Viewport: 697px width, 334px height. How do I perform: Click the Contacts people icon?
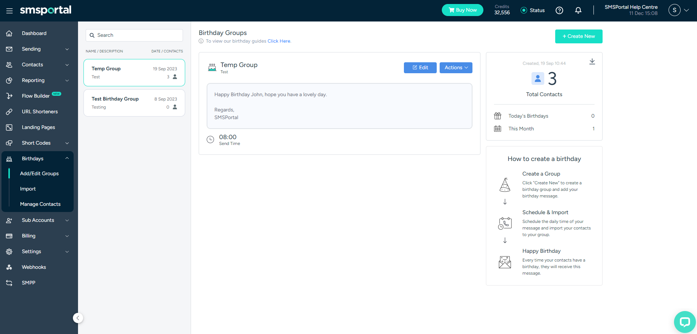pyautogui.click(x=9, y=64)
